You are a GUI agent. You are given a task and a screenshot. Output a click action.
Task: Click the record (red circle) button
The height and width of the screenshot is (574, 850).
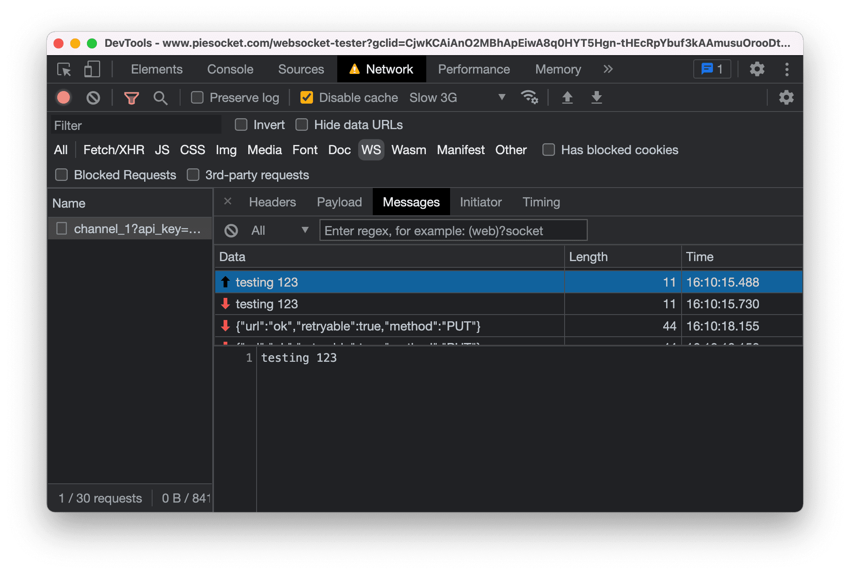click(x=64, y=97)
